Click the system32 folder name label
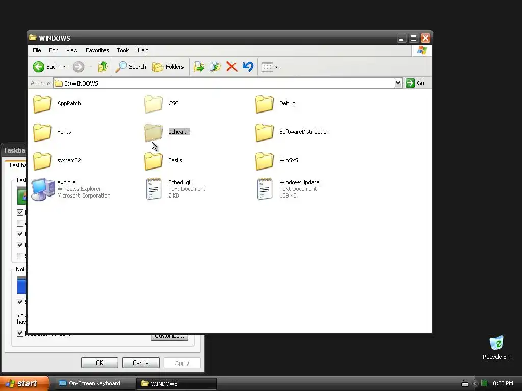The image size is (522, 391). click(69, 160)
